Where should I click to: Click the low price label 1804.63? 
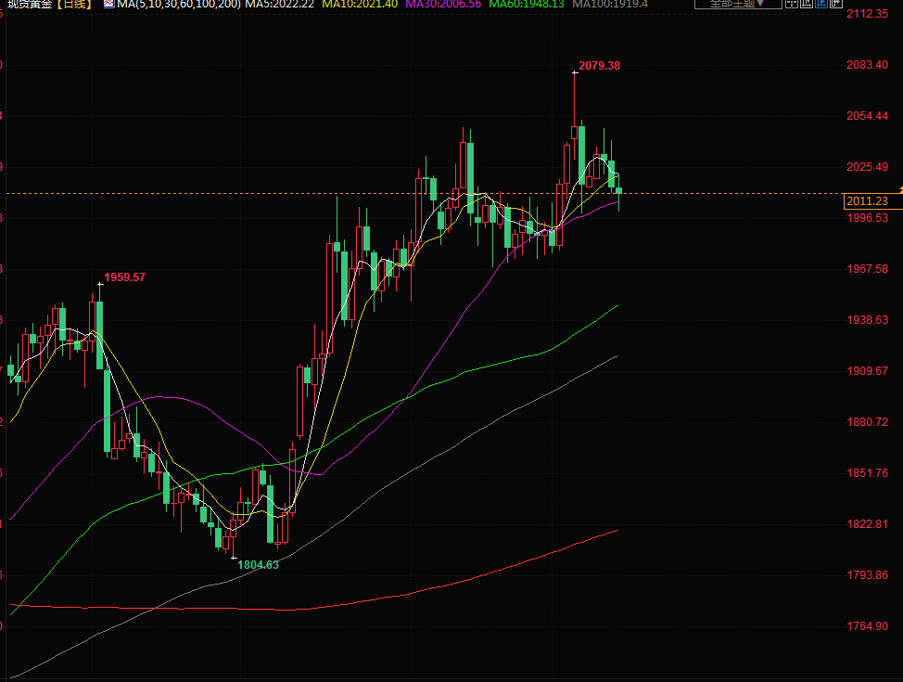point(258,565)
